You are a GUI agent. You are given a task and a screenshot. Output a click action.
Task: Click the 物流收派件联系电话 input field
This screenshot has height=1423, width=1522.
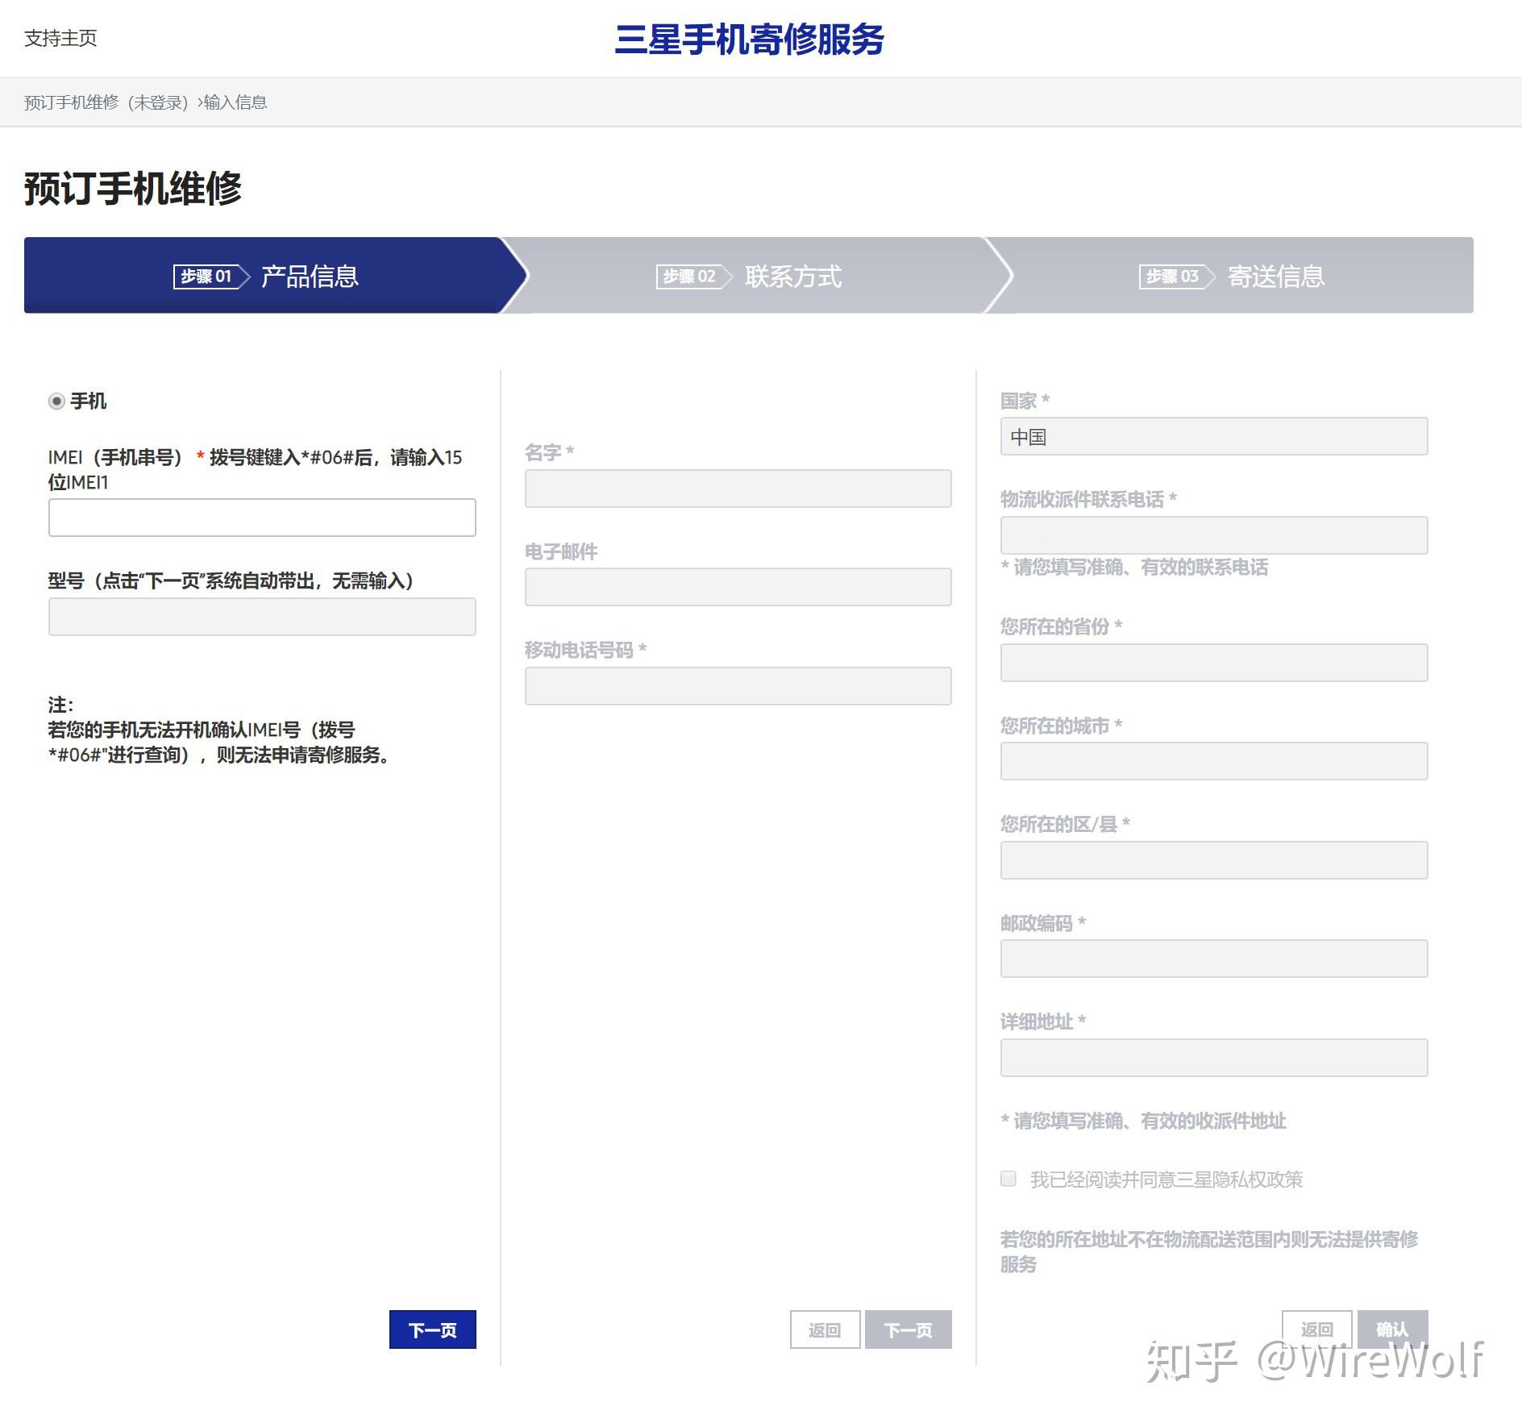click(1214, 535)
